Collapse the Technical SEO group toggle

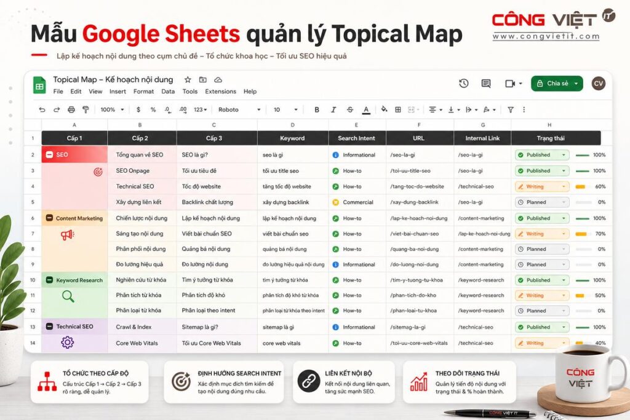tap(49, 327)
